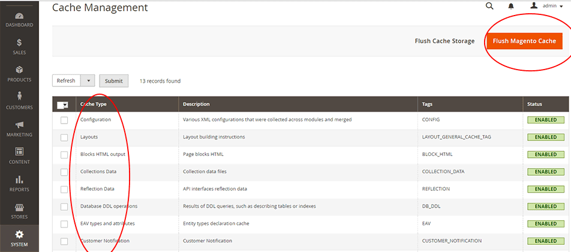Expand the admin account dropdown arrow
This screenshot has width=571, height=252.
[561, 6]
